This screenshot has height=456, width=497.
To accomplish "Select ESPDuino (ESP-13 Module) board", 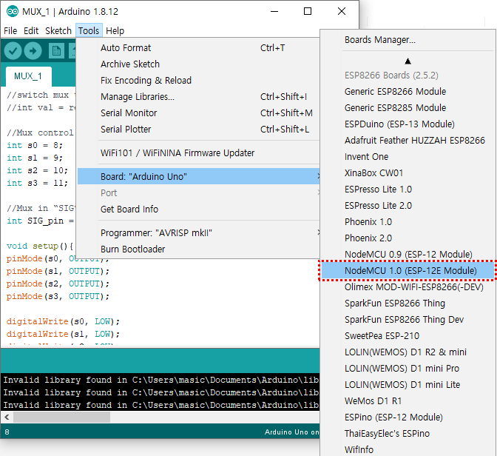I will click(408, 124).
